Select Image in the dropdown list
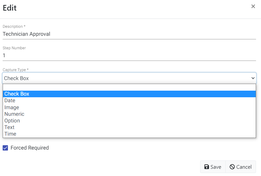 12,108
